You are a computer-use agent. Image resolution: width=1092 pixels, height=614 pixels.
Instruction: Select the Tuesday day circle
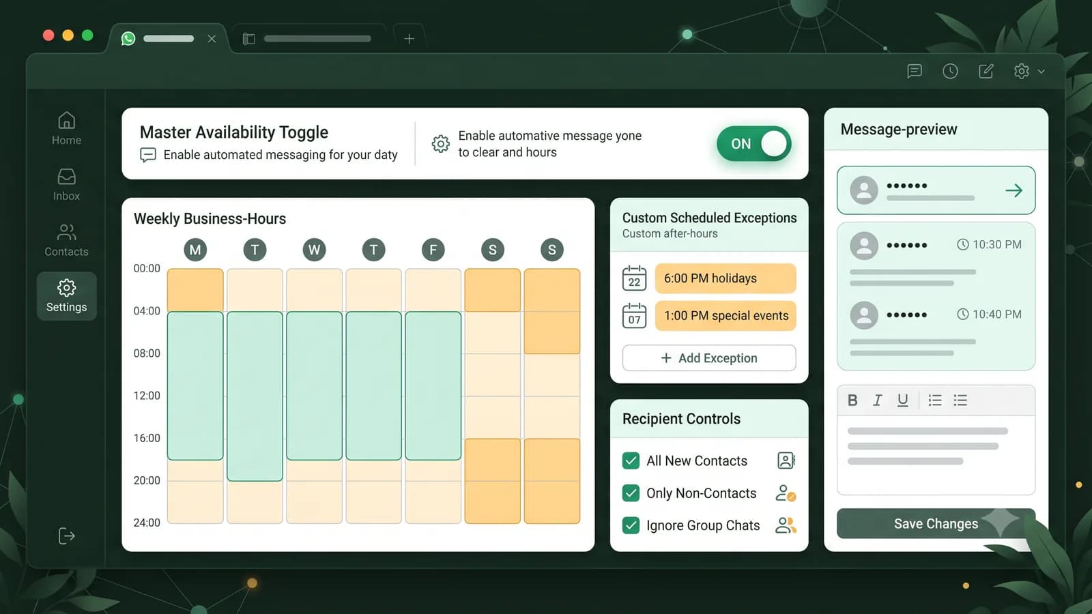pos(255,250)
